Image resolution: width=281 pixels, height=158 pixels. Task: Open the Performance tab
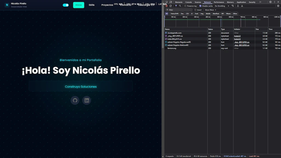(x=219, y=2)
